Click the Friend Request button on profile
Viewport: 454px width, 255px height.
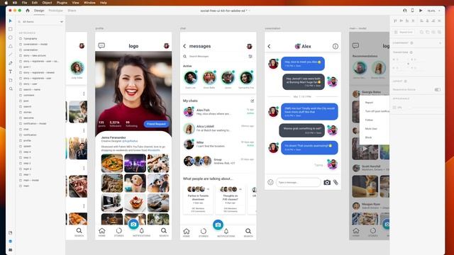click(156, 124)
